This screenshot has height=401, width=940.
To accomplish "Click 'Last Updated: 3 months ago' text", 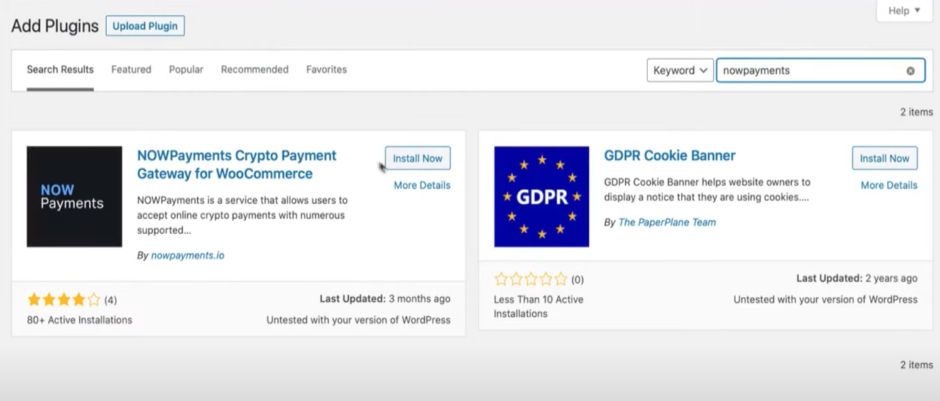I will pyautogui.click(x=385, y=299).
